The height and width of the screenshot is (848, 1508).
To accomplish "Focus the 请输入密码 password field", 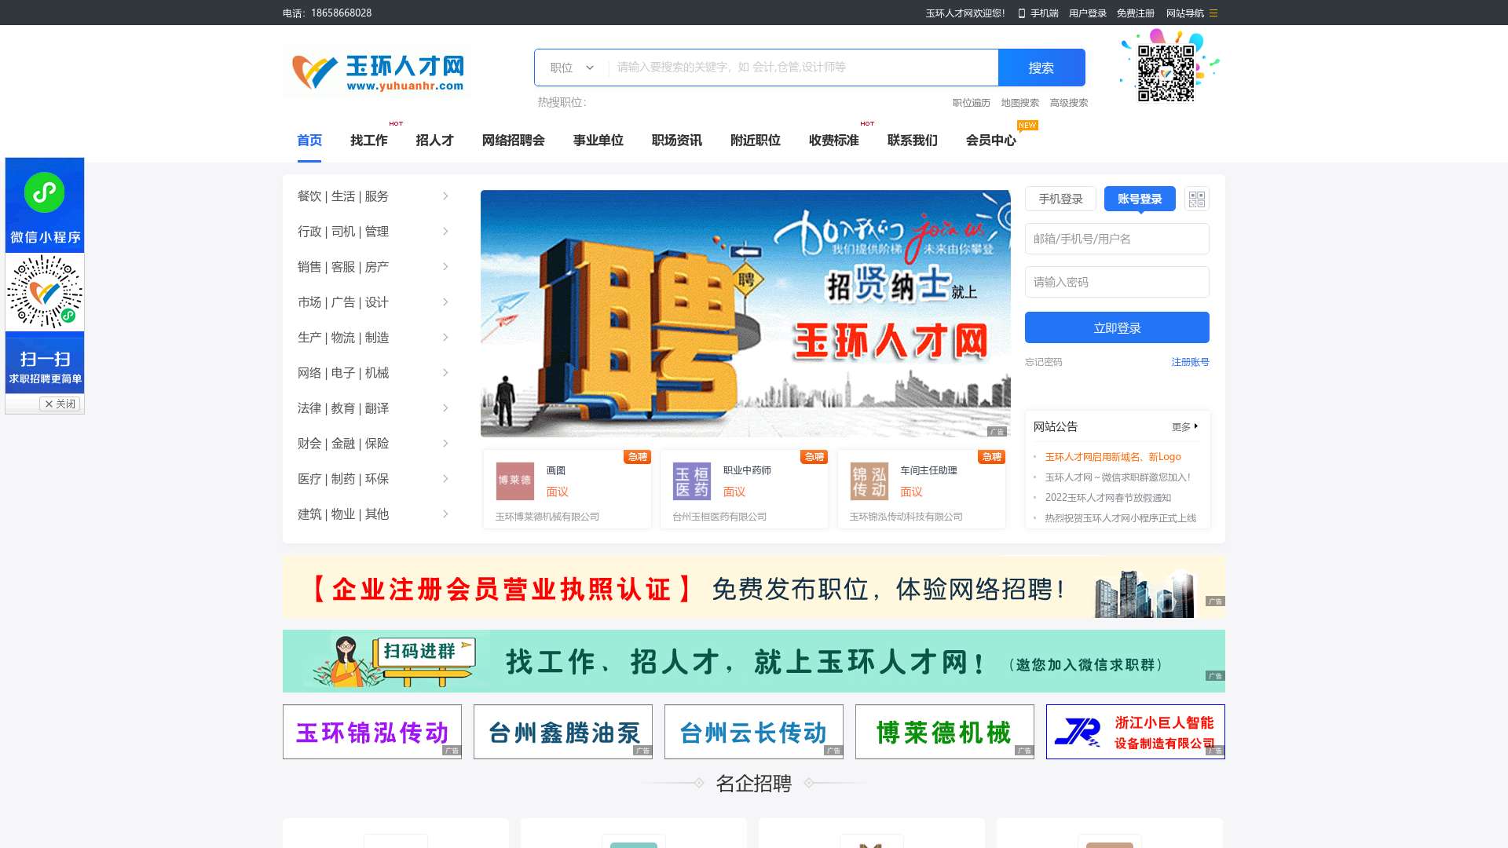I will [1117, 282].
